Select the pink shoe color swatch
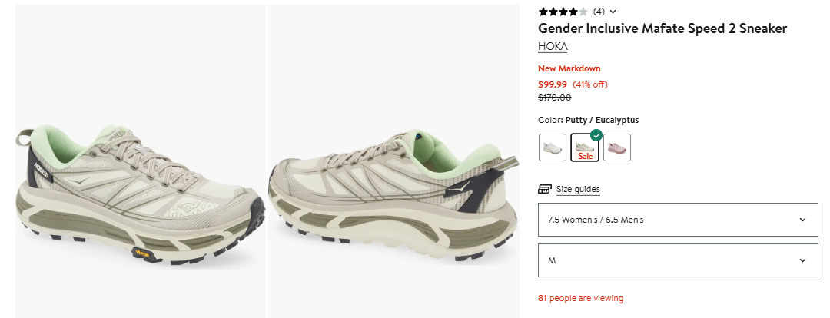The height and width of the screenshot is (318, 830). 617,147
